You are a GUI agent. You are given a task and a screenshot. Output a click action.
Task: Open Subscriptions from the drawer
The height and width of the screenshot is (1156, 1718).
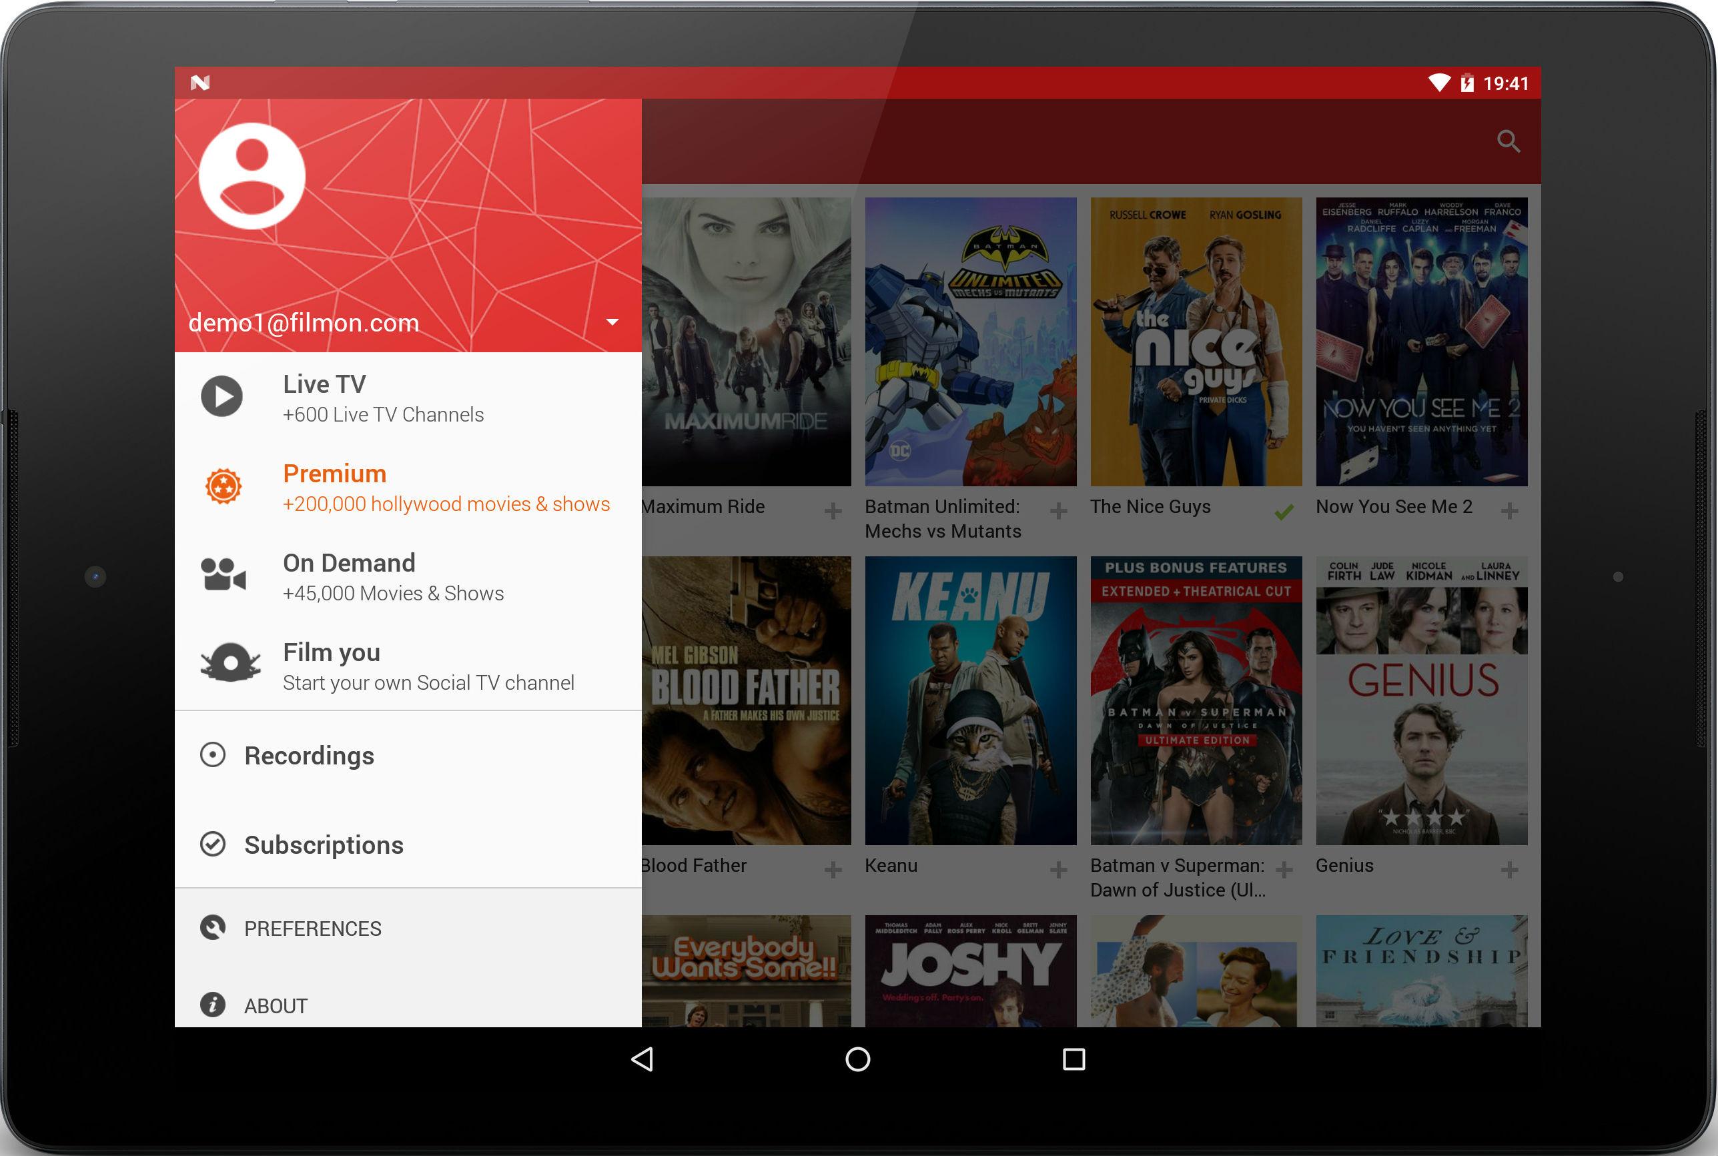point(324,845)
